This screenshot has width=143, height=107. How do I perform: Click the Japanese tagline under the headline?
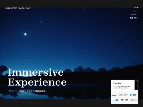[x=27, y=91]
